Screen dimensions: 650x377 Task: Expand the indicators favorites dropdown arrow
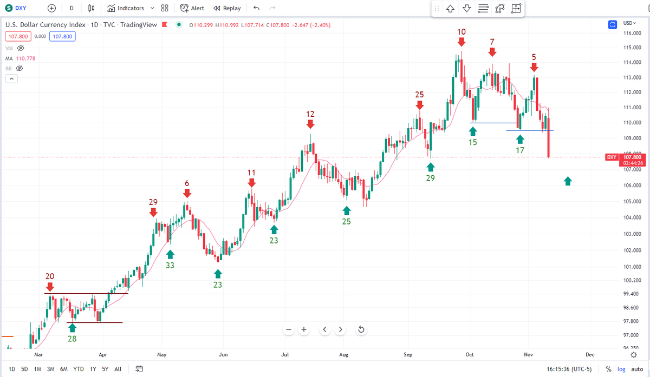(x=152, y=8)
